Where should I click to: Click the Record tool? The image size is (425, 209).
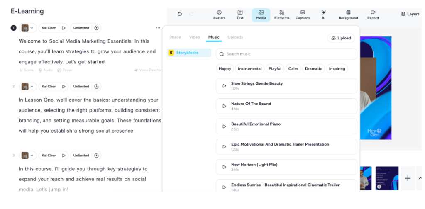pos(373,15)
